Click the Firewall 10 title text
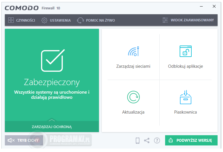The height and width of the screenshot is (152, 223). (51, 8)
